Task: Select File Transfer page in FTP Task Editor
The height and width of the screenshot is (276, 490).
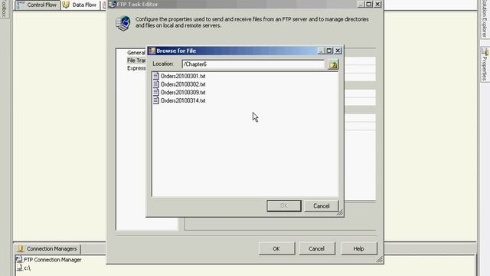Action: coord(136,61)
